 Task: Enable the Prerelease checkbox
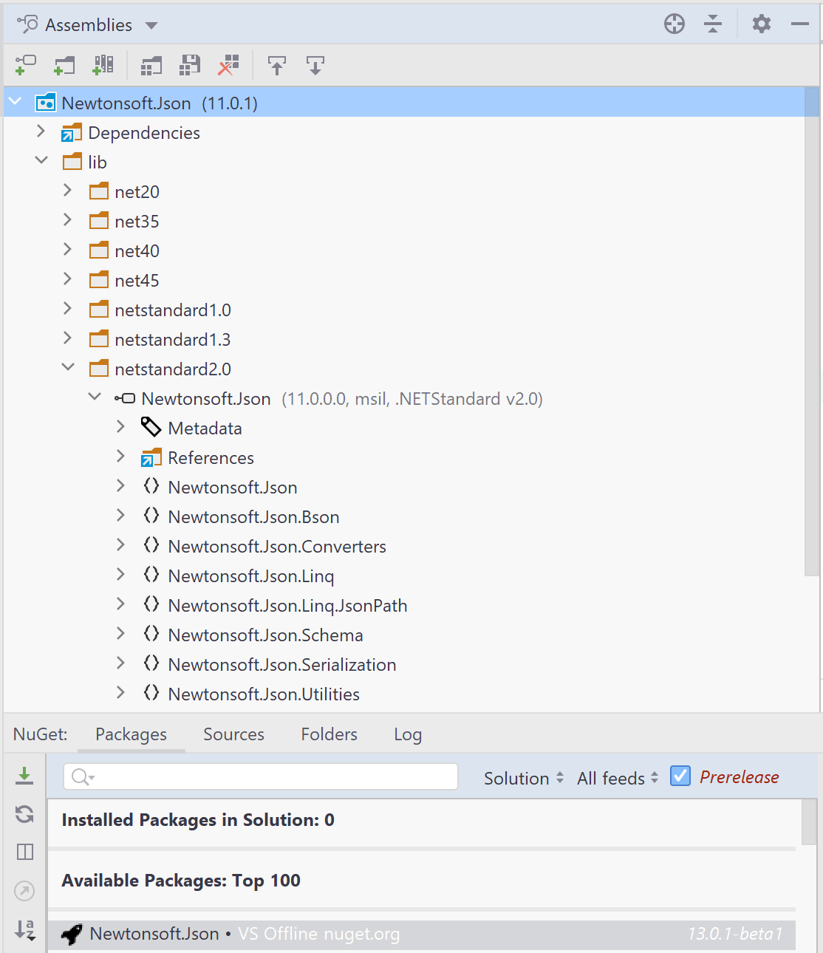tap(680, 776)
